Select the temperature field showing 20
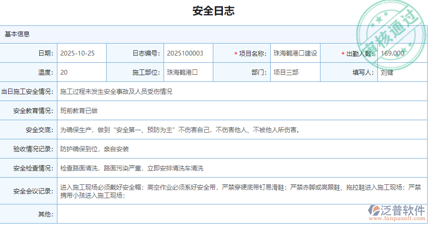The height and width of the screenshot is (226, 430). coord(82,72)
